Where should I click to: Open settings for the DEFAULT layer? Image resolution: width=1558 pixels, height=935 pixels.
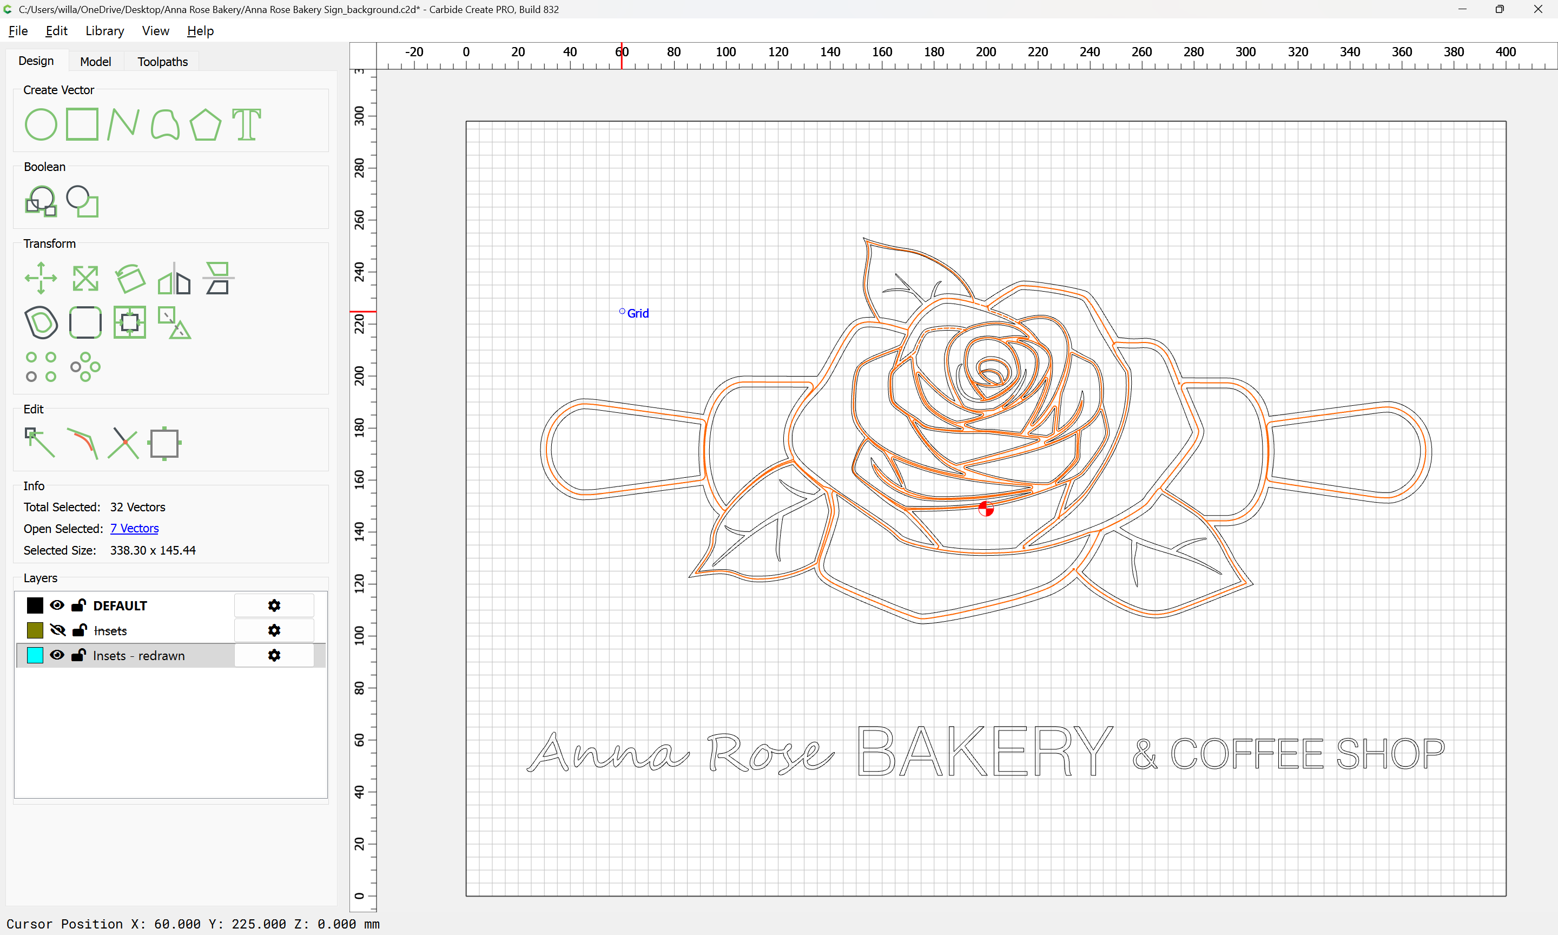[274, 605]
